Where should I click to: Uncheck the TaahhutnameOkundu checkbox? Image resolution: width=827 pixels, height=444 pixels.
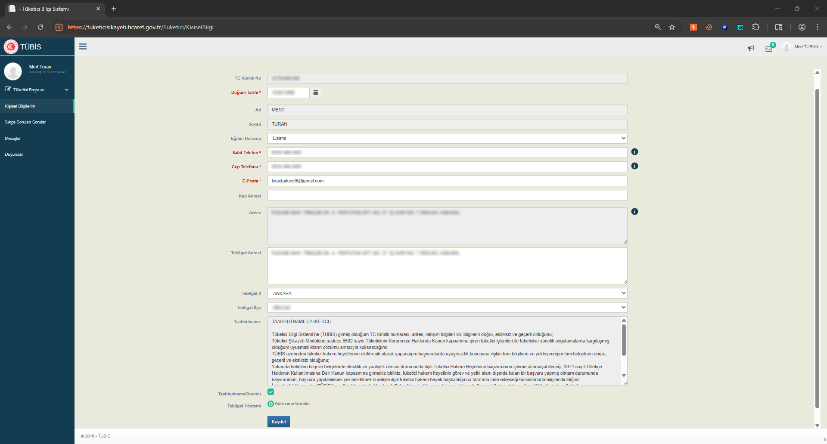pos(270,392)
